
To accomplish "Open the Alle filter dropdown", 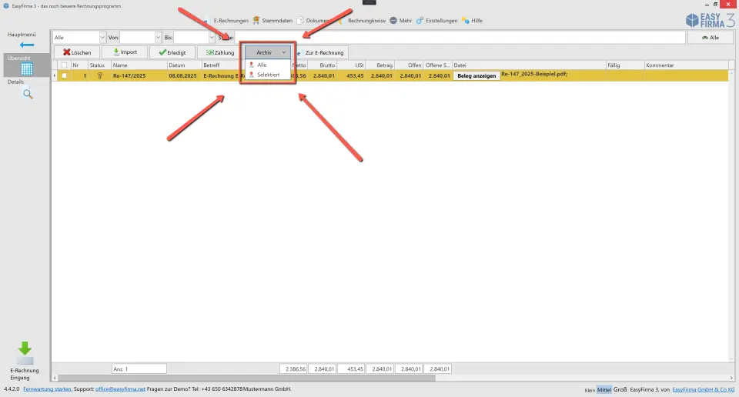I will pyautogui.click(x=102, y=37).
